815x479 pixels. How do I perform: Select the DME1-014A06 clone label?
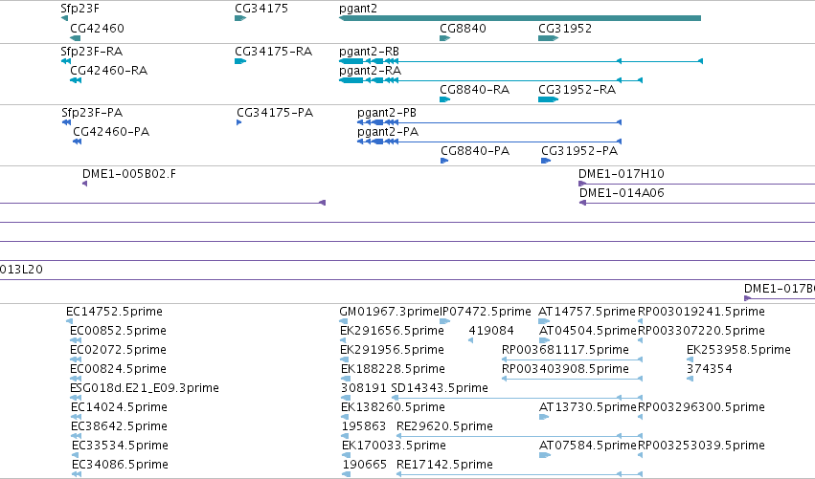point(622,193)
